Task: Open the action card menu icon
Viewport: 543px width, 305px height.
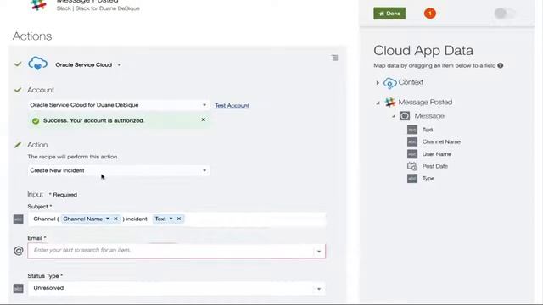Action: pyautogui.click(x=334, y=58)
